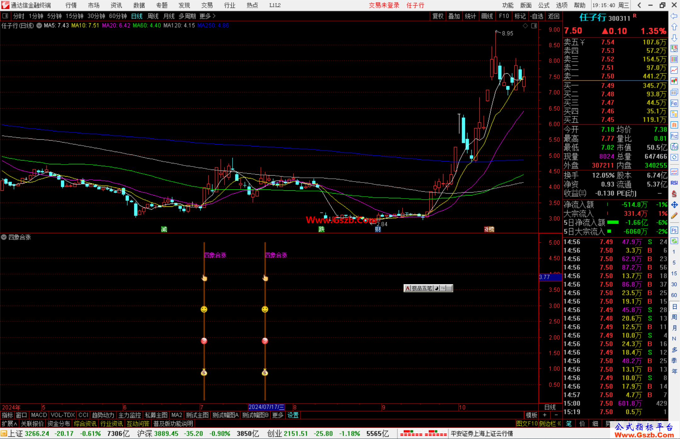Click the red S icon in sidebar
Viewport: 680px width, 439px height.
point(674,194)
